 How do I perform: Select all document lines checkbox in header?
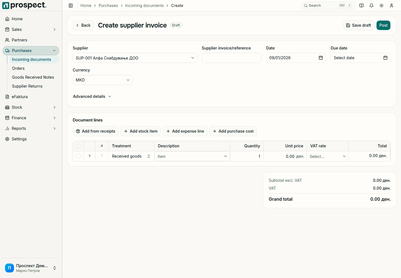point(79,146)
